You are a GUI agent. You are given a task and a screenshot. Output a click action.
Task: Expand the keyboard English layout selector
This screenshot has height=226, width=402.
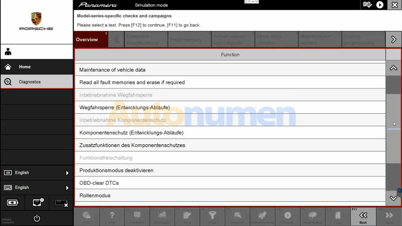[37, 188]
